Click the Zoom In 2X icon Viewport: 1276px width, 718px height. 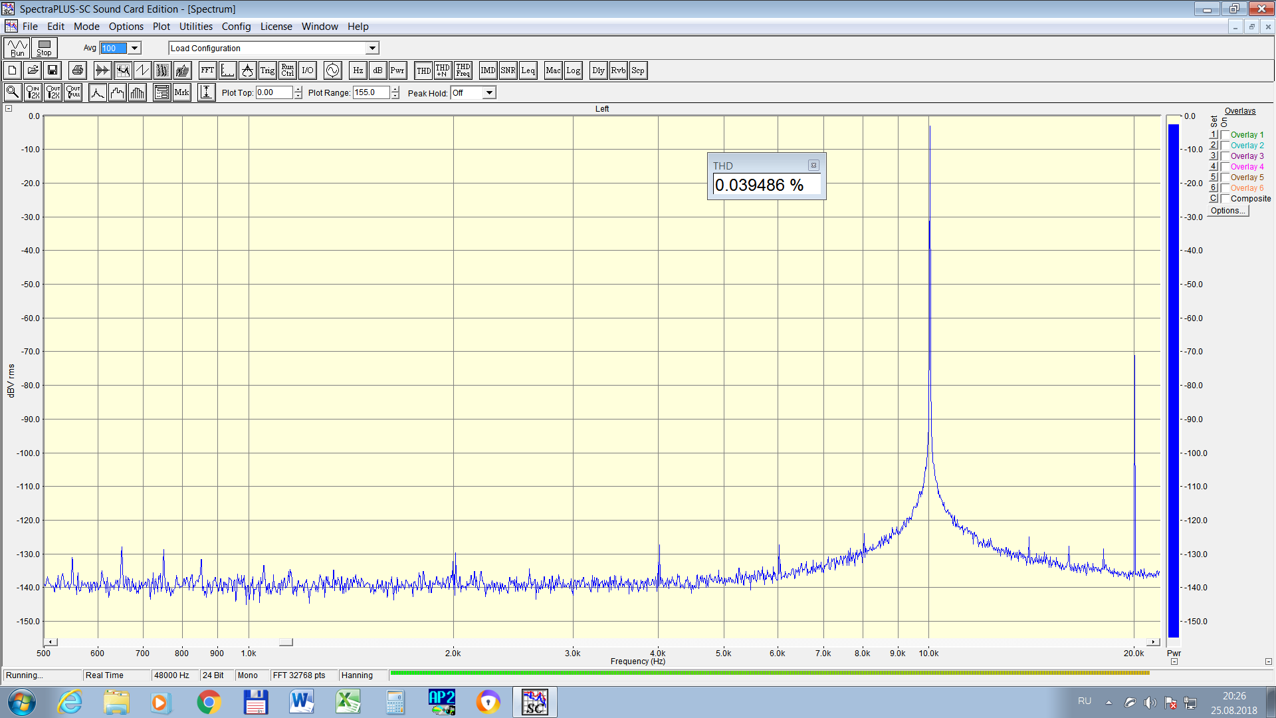(x=33, y=92)
